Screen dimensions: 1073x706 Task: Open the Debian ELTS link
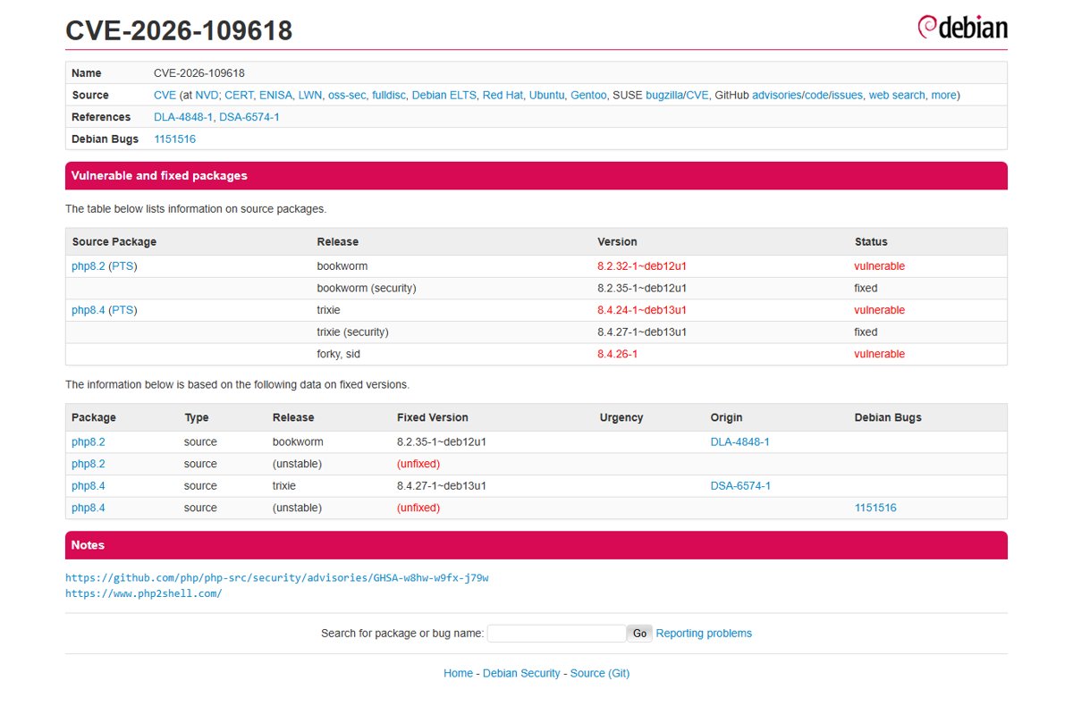[x=444, y=95]
